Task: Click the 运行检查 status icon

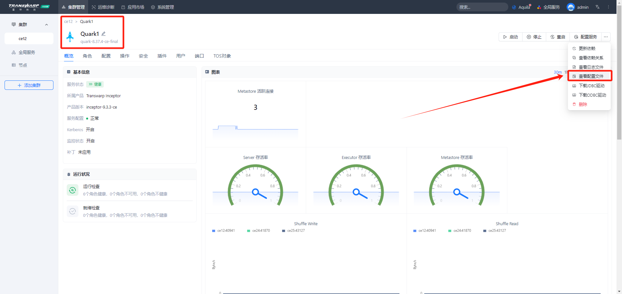Action: [73, 190]
